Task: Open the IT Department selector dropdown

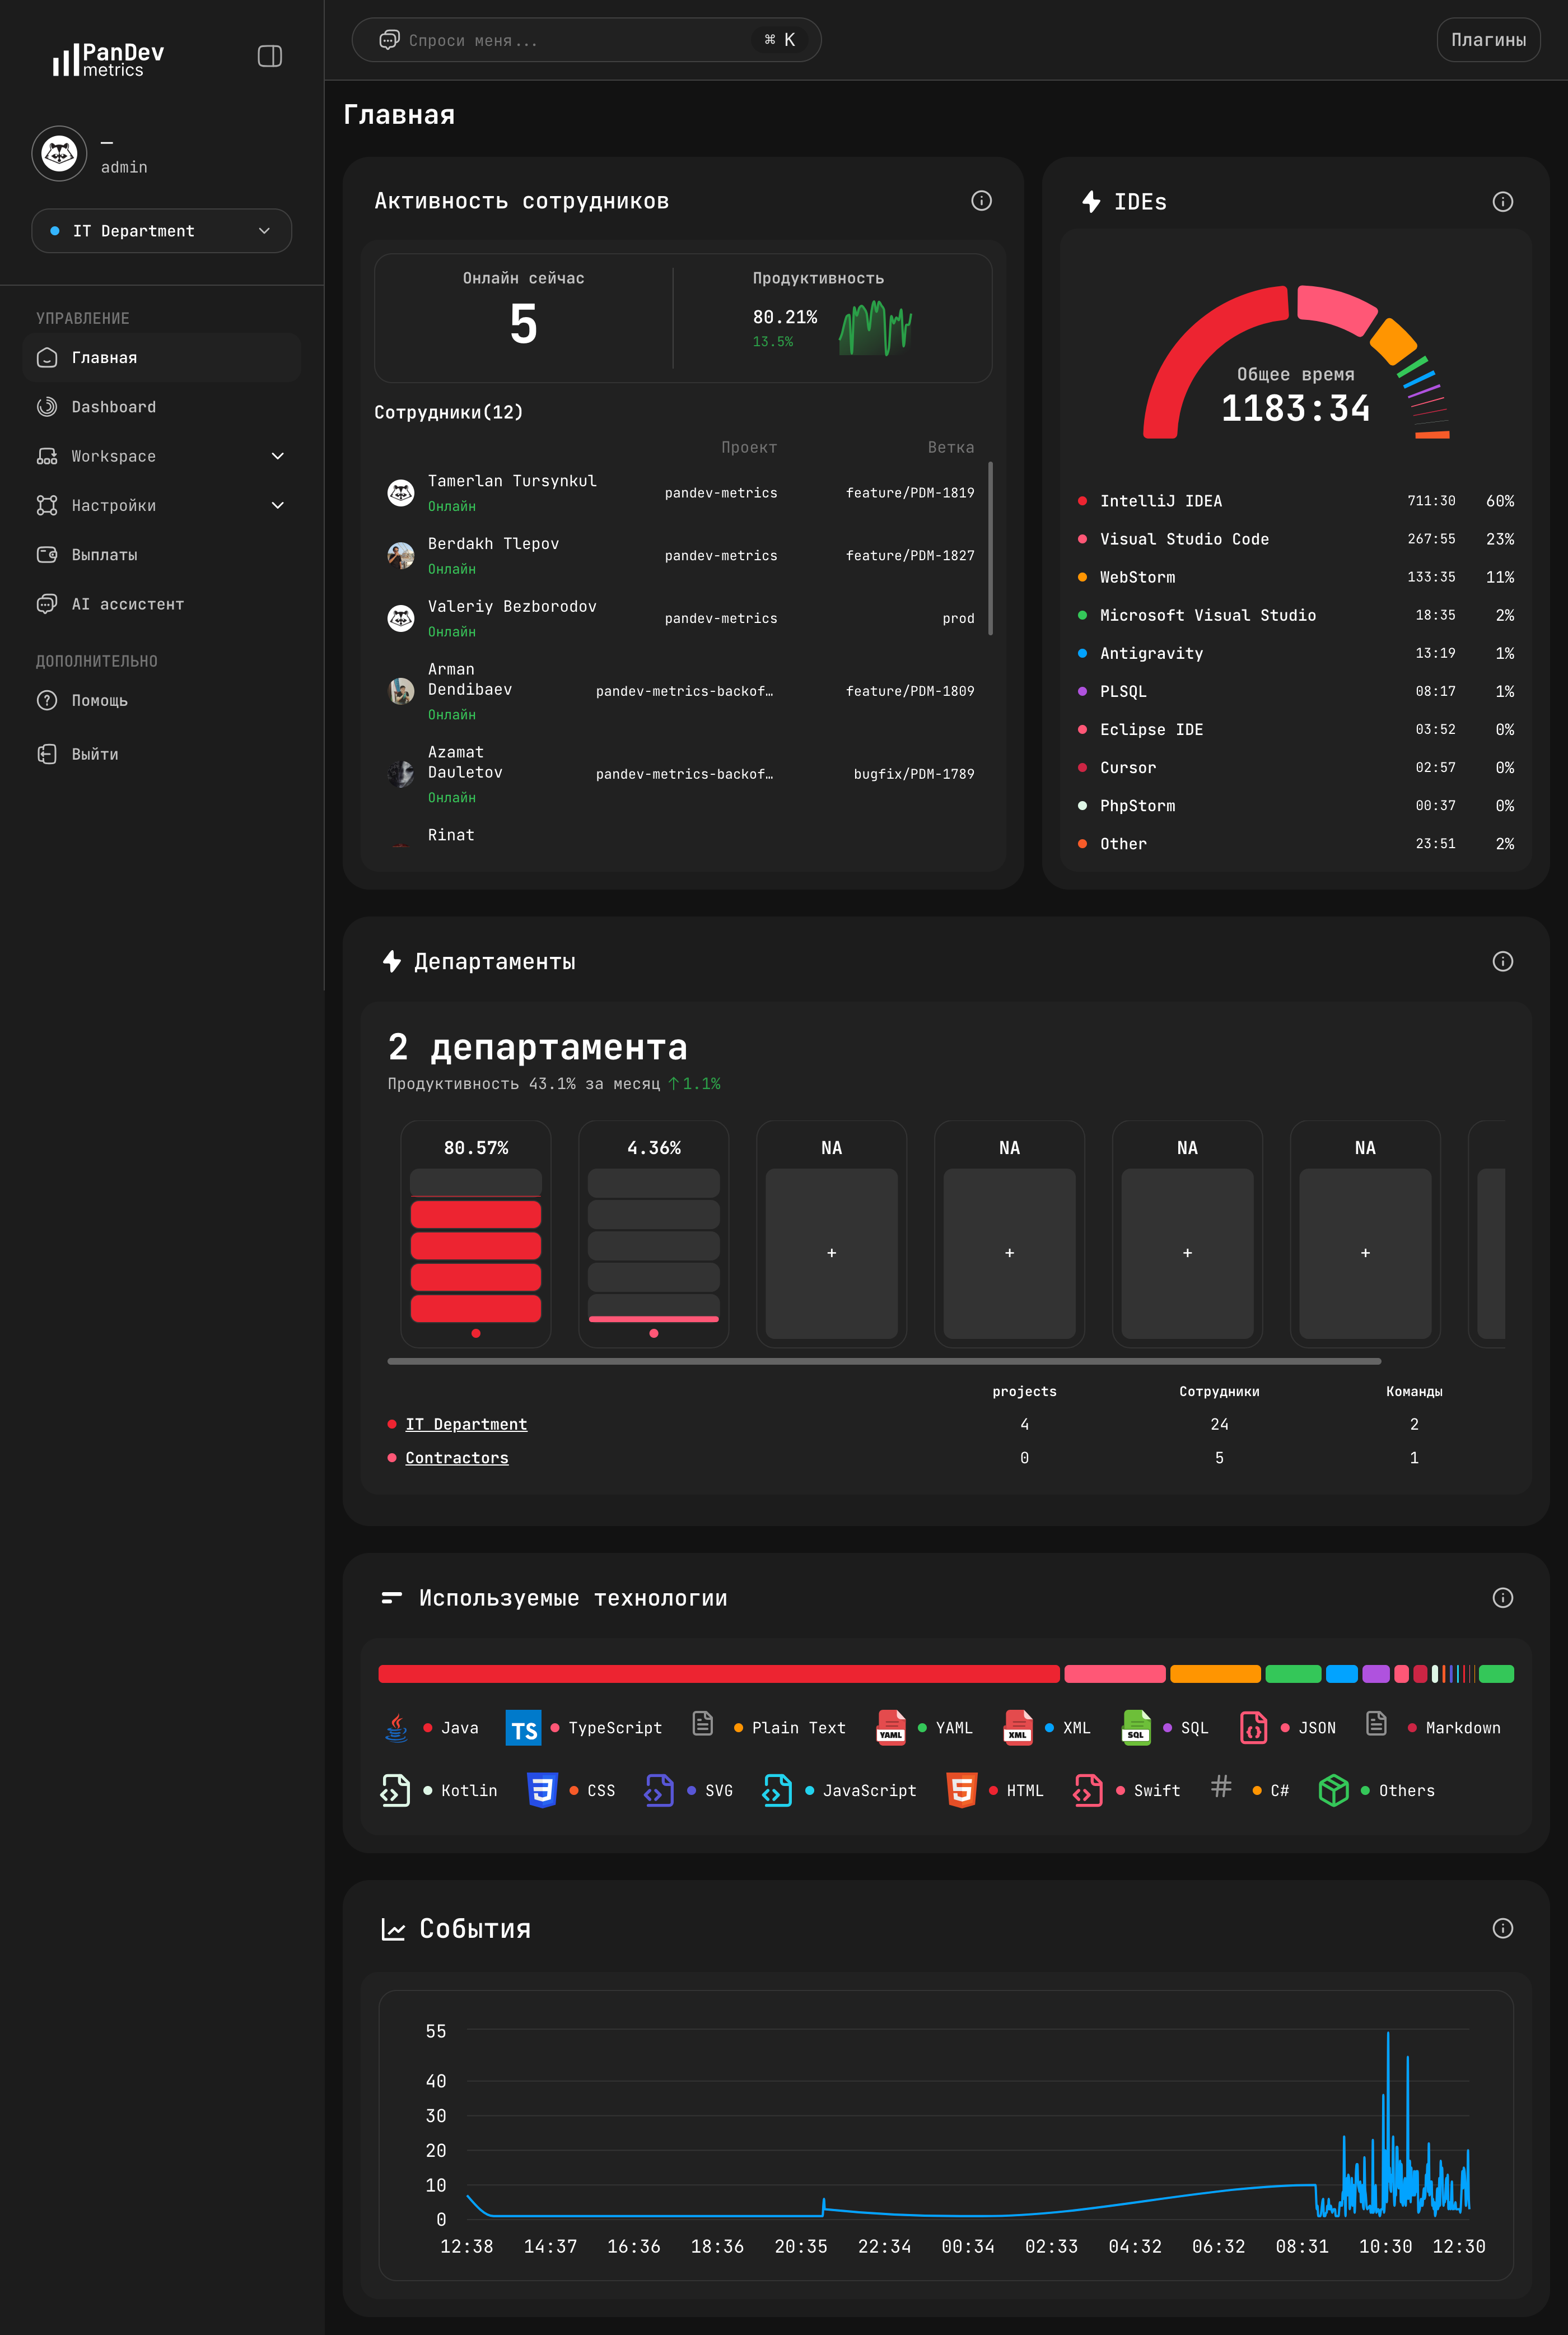Action: tap(161, 230)
